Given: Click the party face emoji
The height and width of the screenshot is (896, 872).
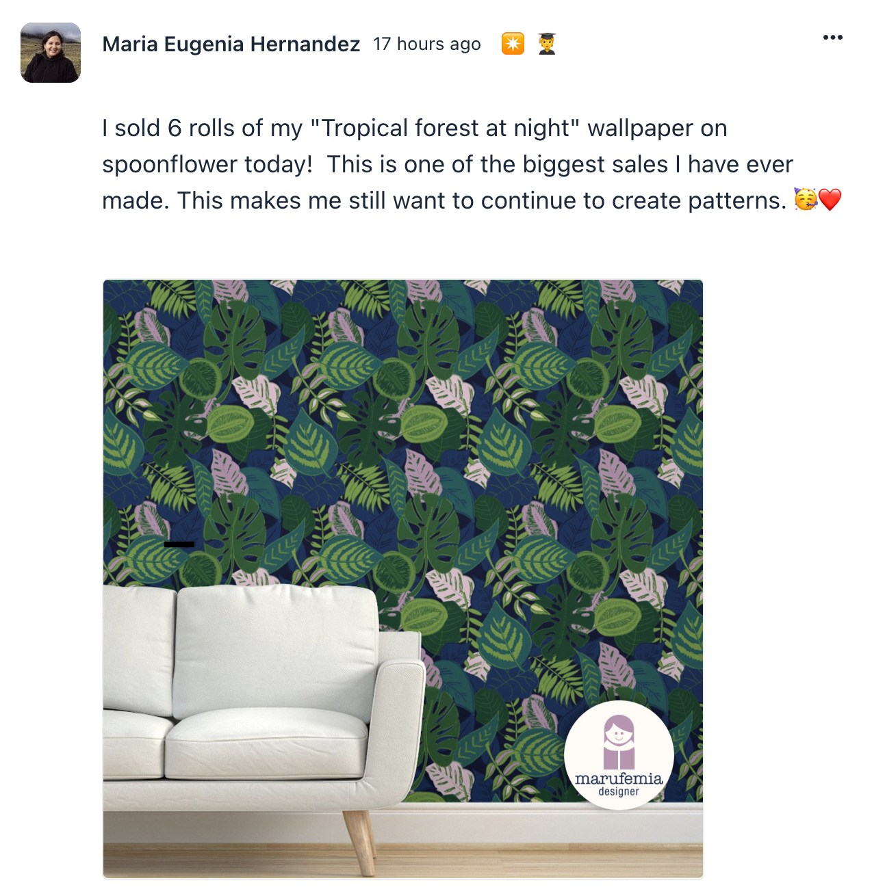Looking at the screenshot, I should 806,200.
